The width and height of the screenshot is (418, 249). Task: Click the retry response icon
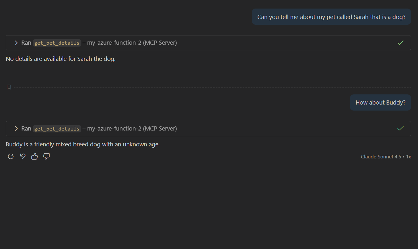11,156
